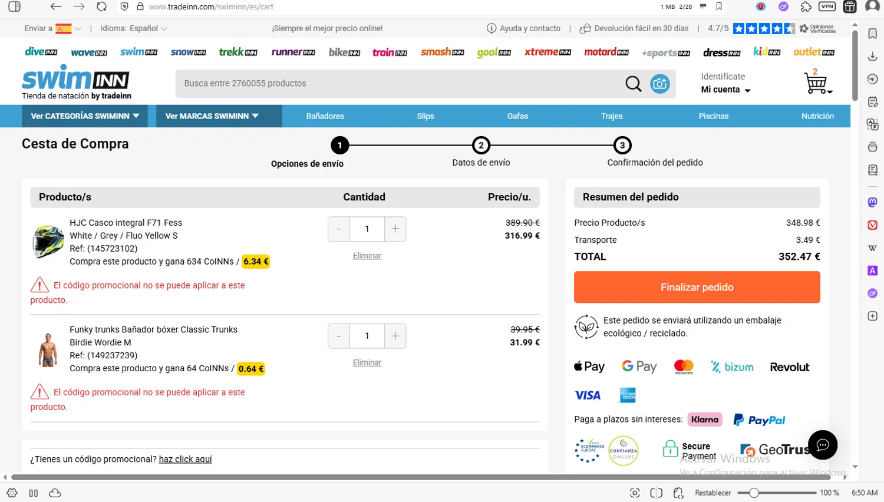Open the Bookmarks panel in the sidebar
The height and width of the screenshot is (502, 884).
coord(873,33)
